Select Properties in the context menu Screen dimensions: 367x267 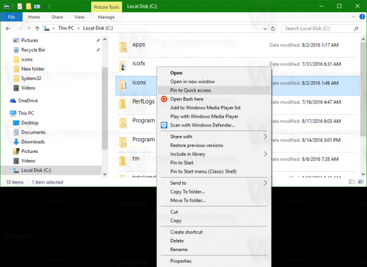[214, 261]
